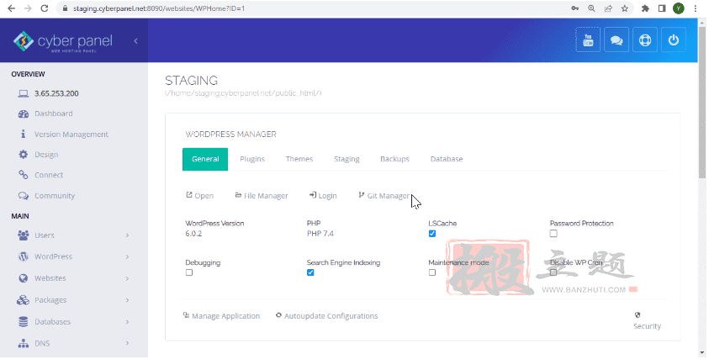This screenshot has width=709, height=359.
Task: Click the Version Management info icon
Action: [23, 134]
